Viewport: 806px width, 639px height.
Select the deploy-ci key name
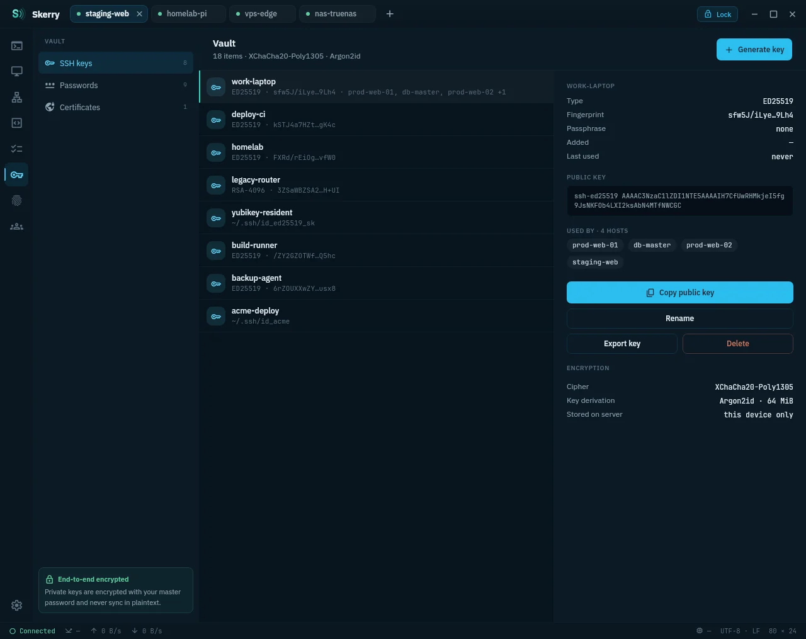[248, 115]
